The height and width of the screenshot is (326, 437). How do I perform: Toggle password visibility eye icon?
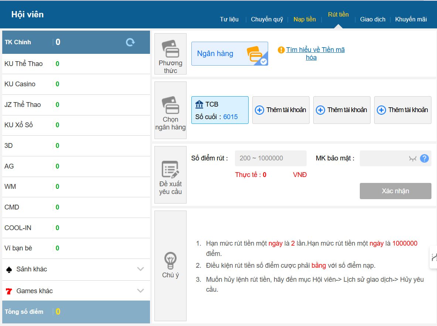click(x=413, y=158)
